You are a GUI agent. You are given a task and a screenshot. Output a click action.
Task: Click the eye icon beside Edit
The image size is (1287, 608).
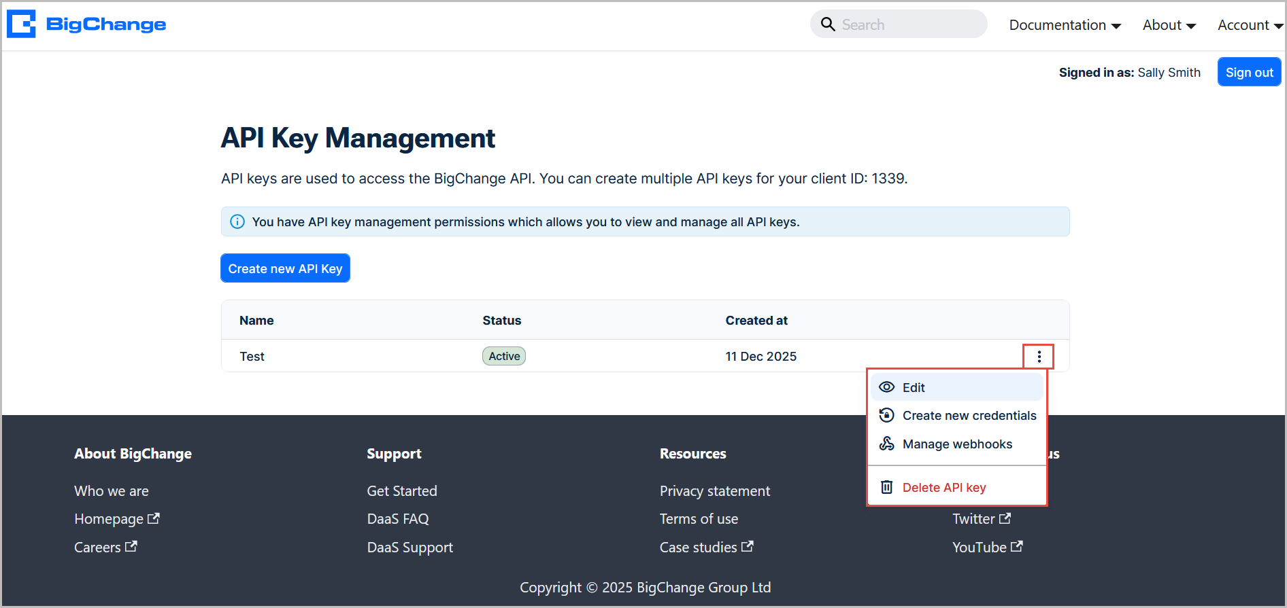(886, 387)
